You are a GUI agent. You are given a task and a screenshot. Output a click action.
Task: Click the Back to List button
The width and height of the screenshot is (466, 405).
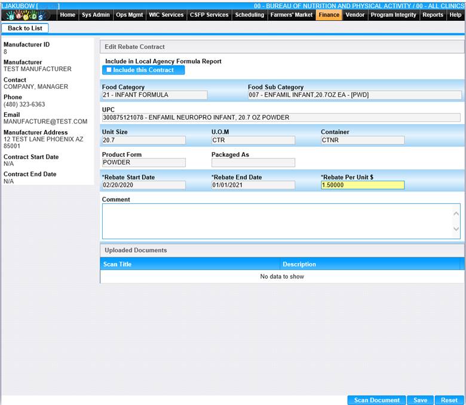tap(25, 28)
